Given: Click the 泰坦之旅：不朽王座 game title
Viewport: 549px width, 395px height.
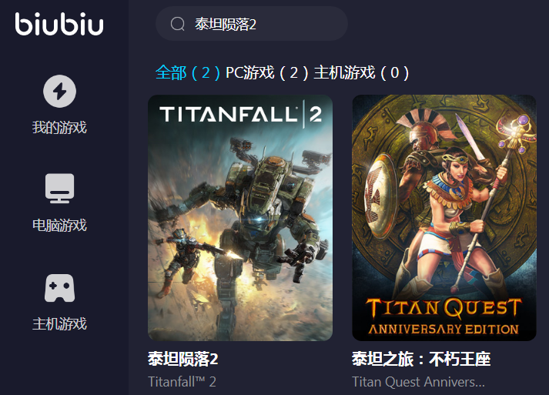Looking at the screenshot, I should (x=421, y=360).
